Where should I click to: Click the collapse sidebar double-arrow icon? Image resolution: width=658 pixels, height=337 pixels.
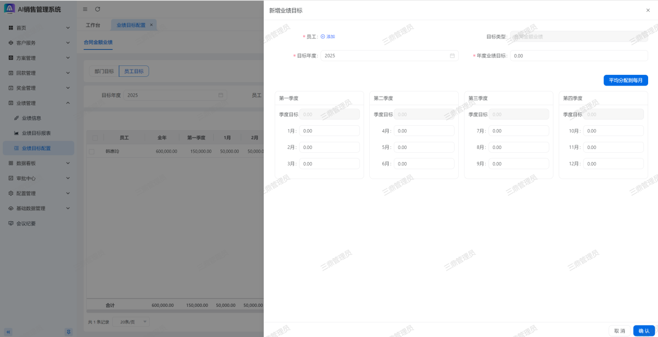(8, 331)
